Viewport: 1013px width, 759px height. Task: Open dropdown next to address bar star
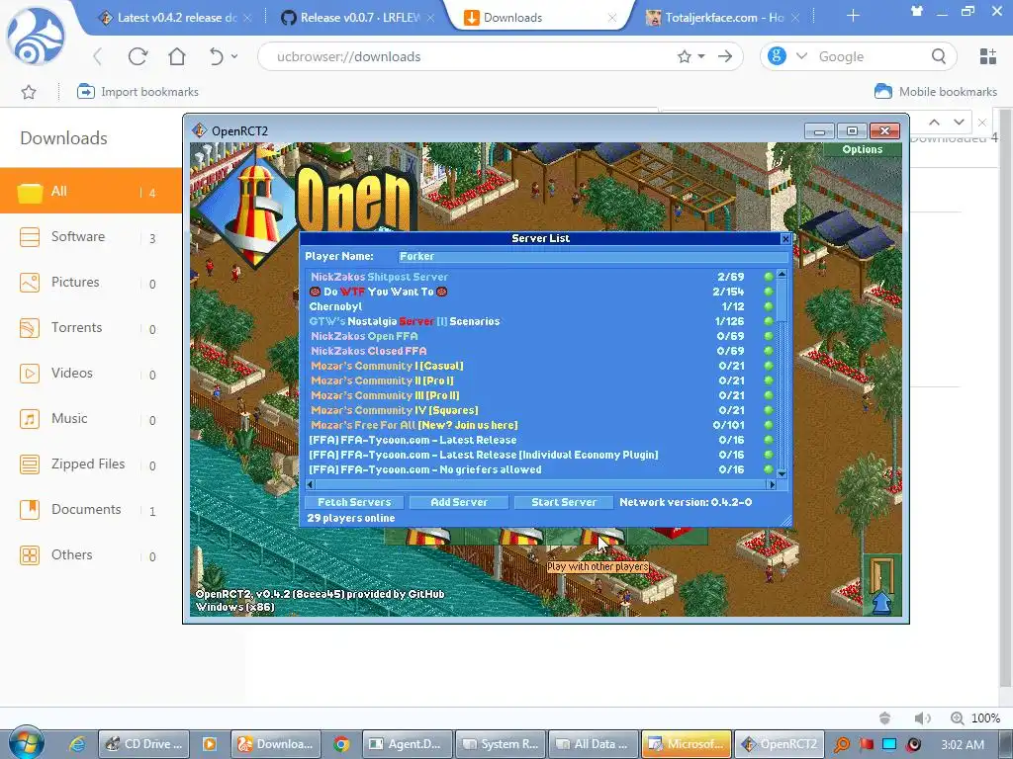pos(701,56)
